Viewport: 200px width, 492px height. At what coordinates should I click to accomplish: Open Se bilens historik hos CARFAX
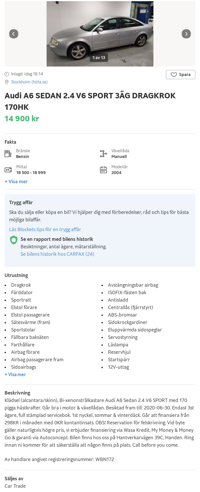click(57, 254)
